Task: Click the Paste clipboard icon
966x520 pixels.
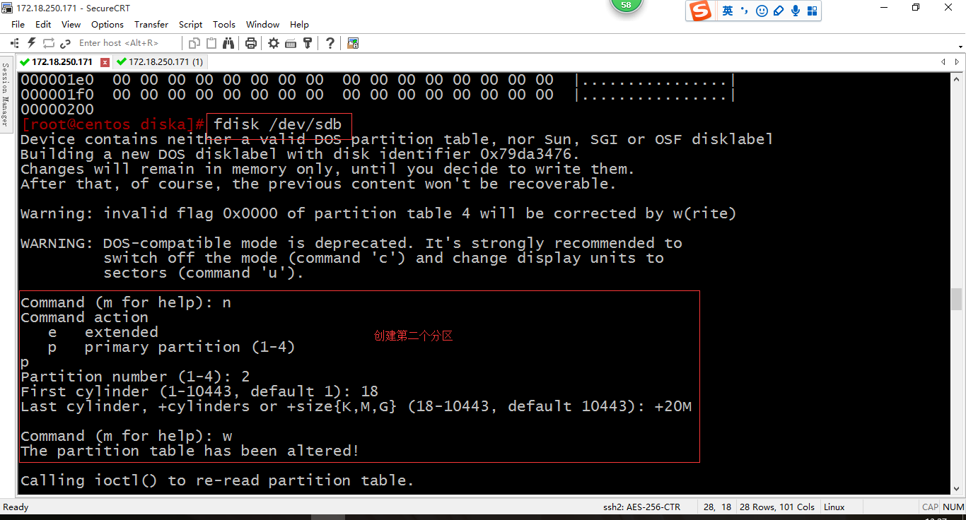Action: (x=211, y=43)
